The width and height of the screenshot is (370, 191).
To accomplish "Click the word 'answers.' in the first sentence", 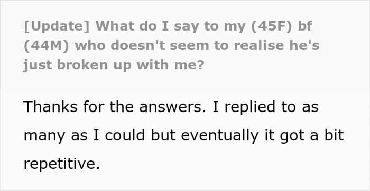I will click(172, 107).
